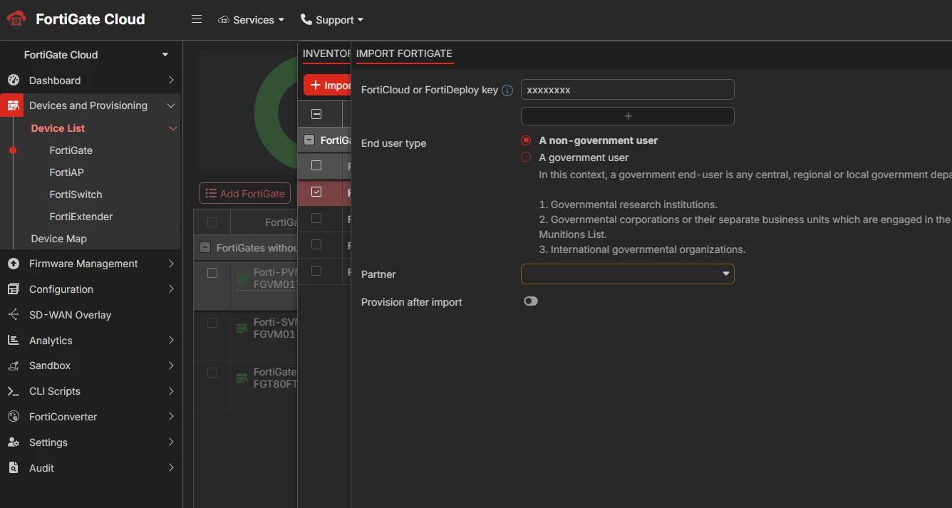Select FortiSwitch in the device list
This screenshot has width=952, height=508.
(x=76, y=195)
